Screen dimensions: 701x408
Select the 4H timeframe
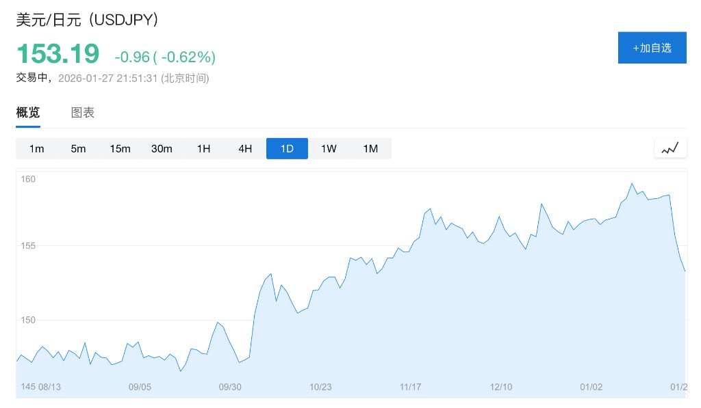point(245,148)
